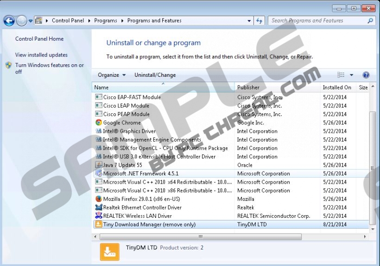Image resolution: width=380 pixels, height=266 pixels.
Task: Click the Tiny Download Manager list icon
Action: click(x=98, y=224)
